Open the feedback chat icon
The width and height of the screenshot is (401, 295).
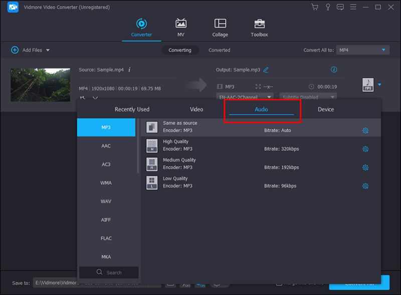point(340,7)
